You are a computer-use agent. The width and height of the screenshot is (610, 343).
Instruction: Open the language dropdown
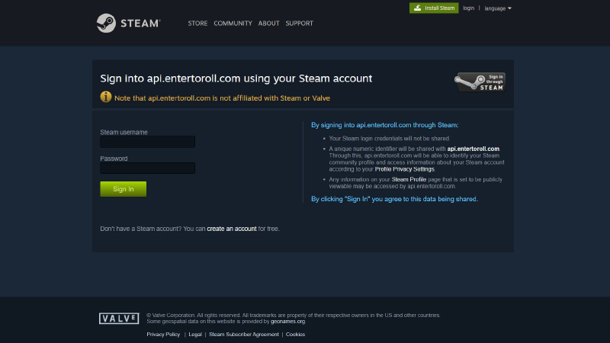point(498,8)
